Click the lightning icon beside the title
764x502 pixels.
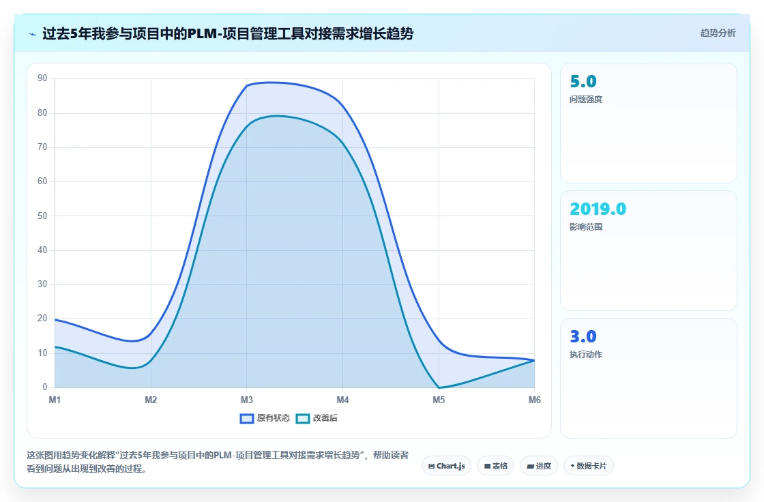coord(33,34)
